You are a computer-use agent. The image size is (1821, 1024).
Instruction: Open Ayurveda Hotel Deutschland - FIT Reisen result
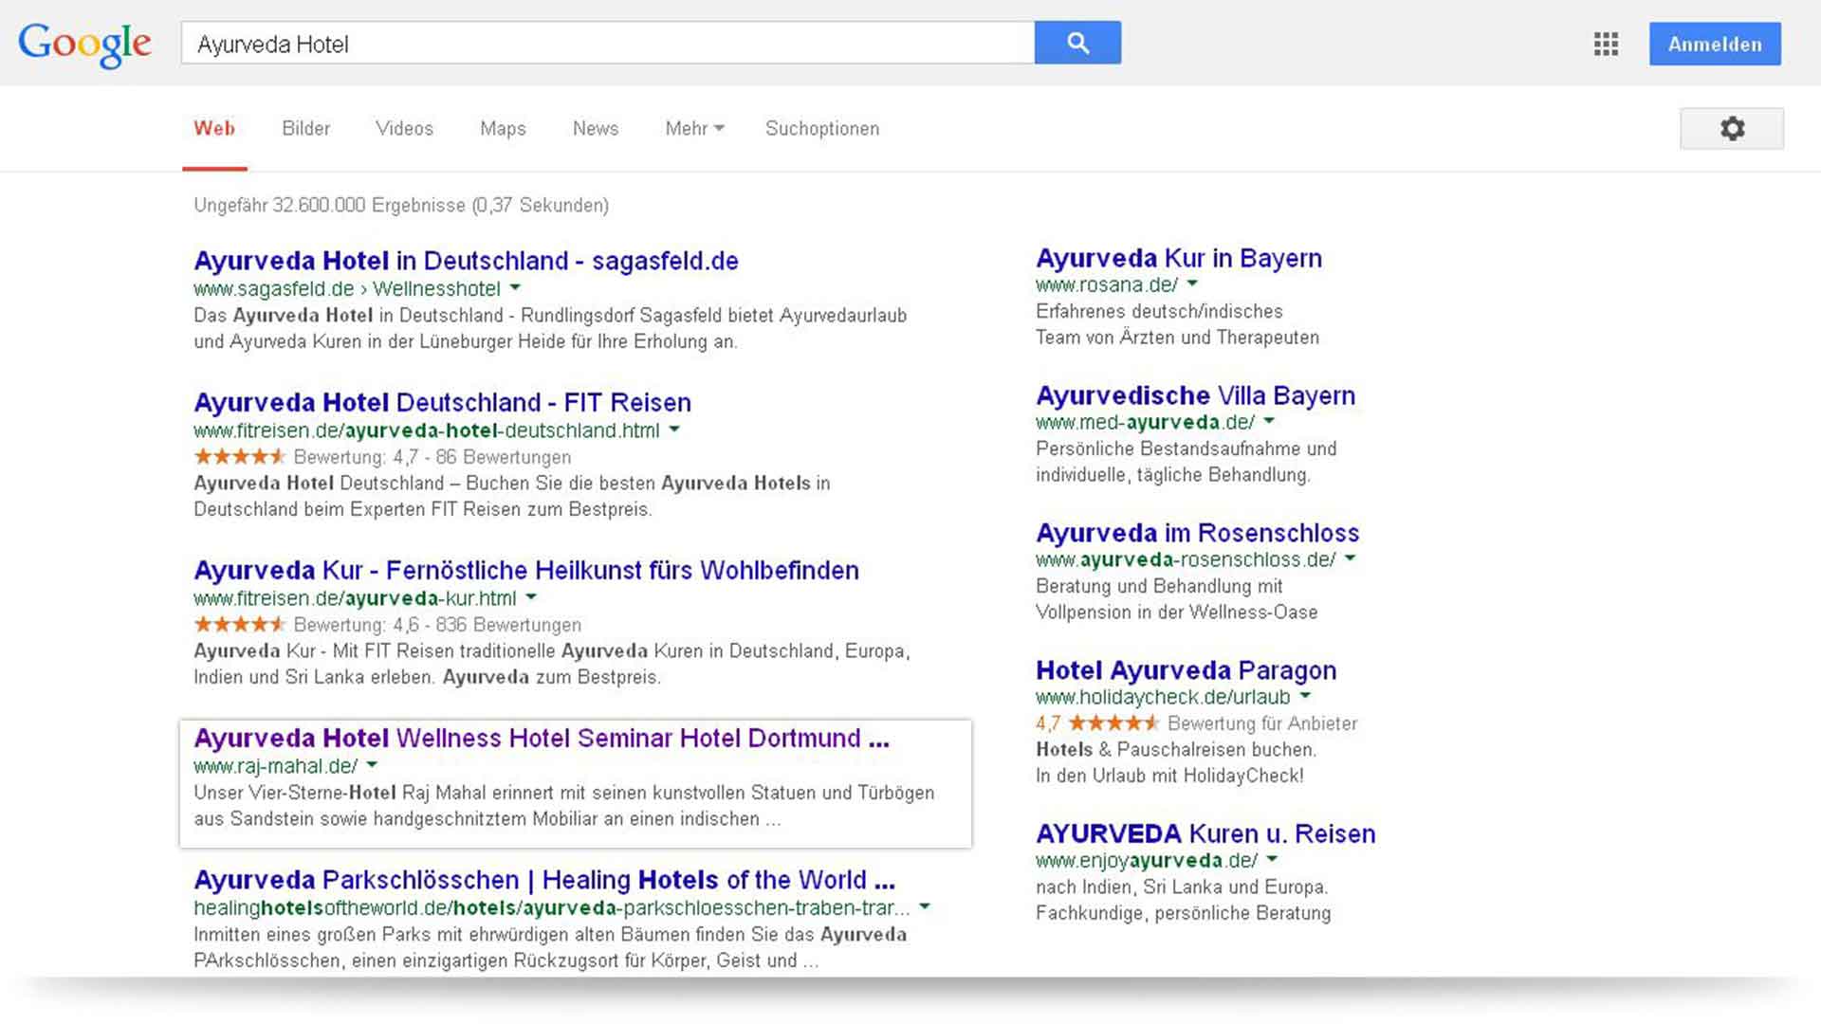coord(442,402)
